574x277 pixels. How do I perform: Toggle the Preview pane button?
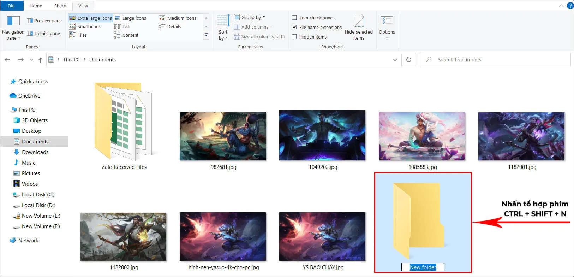tap(44, 20)
